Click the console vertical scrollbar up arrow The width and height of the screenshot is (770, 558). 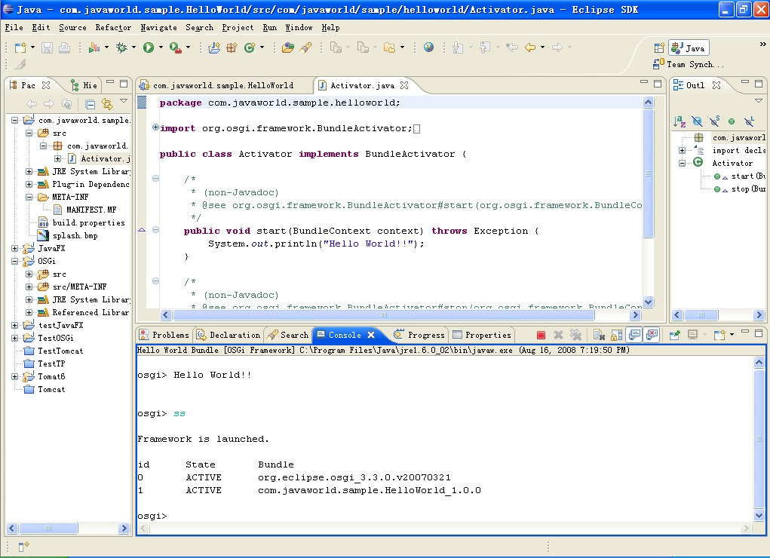759,363
